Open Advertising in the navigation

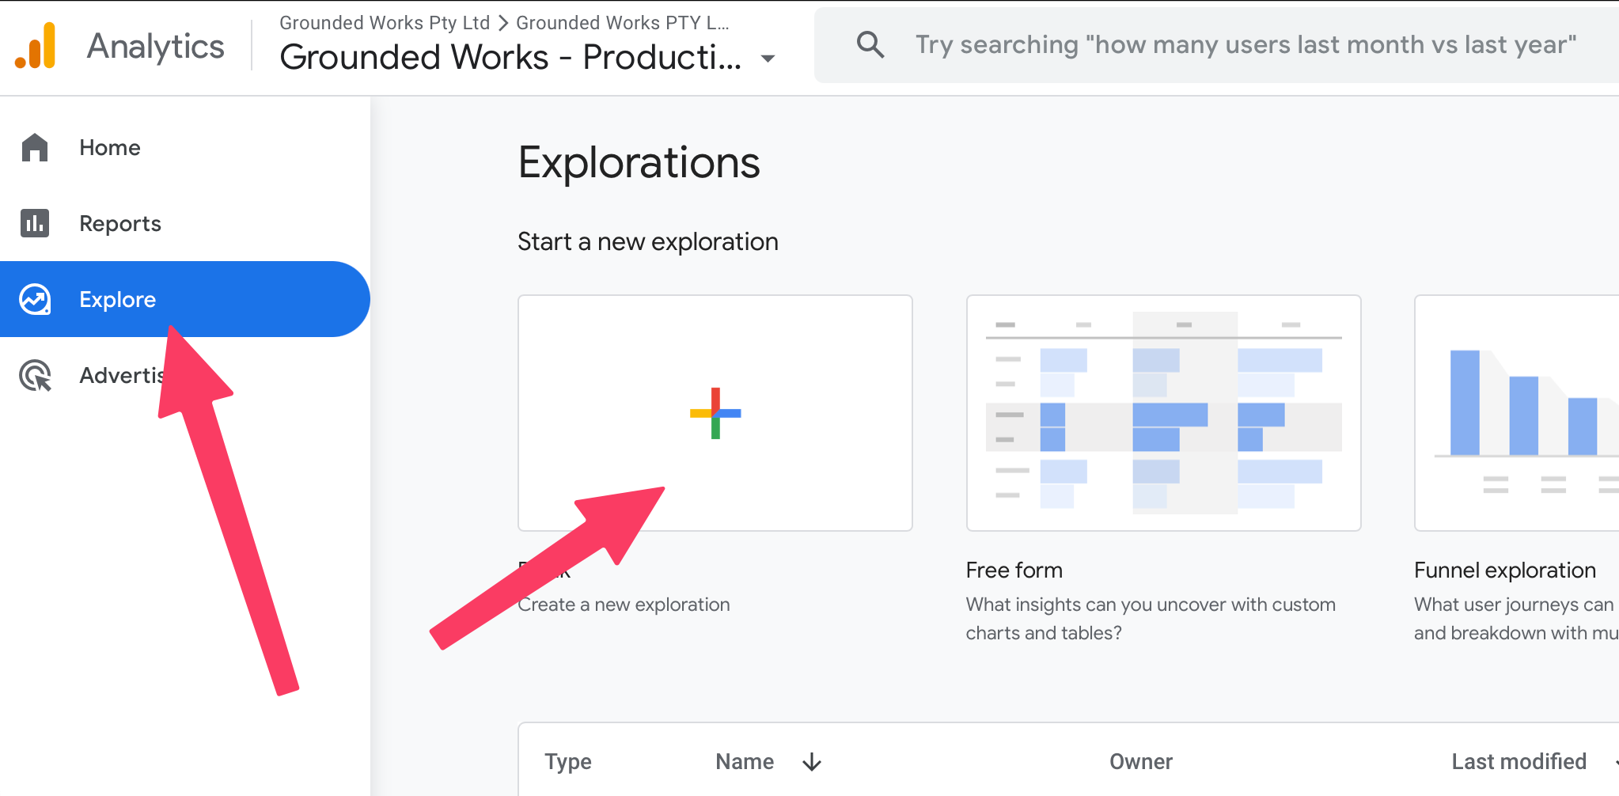185,375
